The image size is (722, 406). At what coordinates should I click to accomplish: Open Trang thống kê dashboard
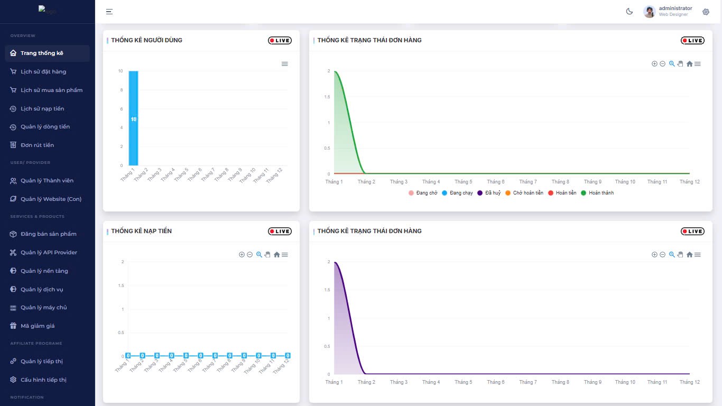(x=48, y=53)
